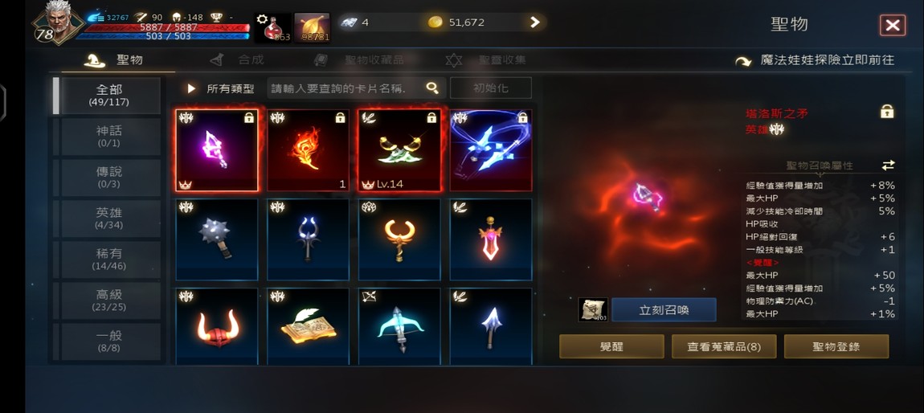The height and width of the screenshot is (413, 924).
Task: Click the card name search field
Action: point(347,88)
